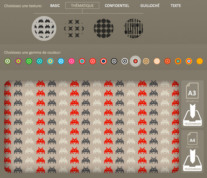
Task: Select the dark green and white color range
Action: 8,61
